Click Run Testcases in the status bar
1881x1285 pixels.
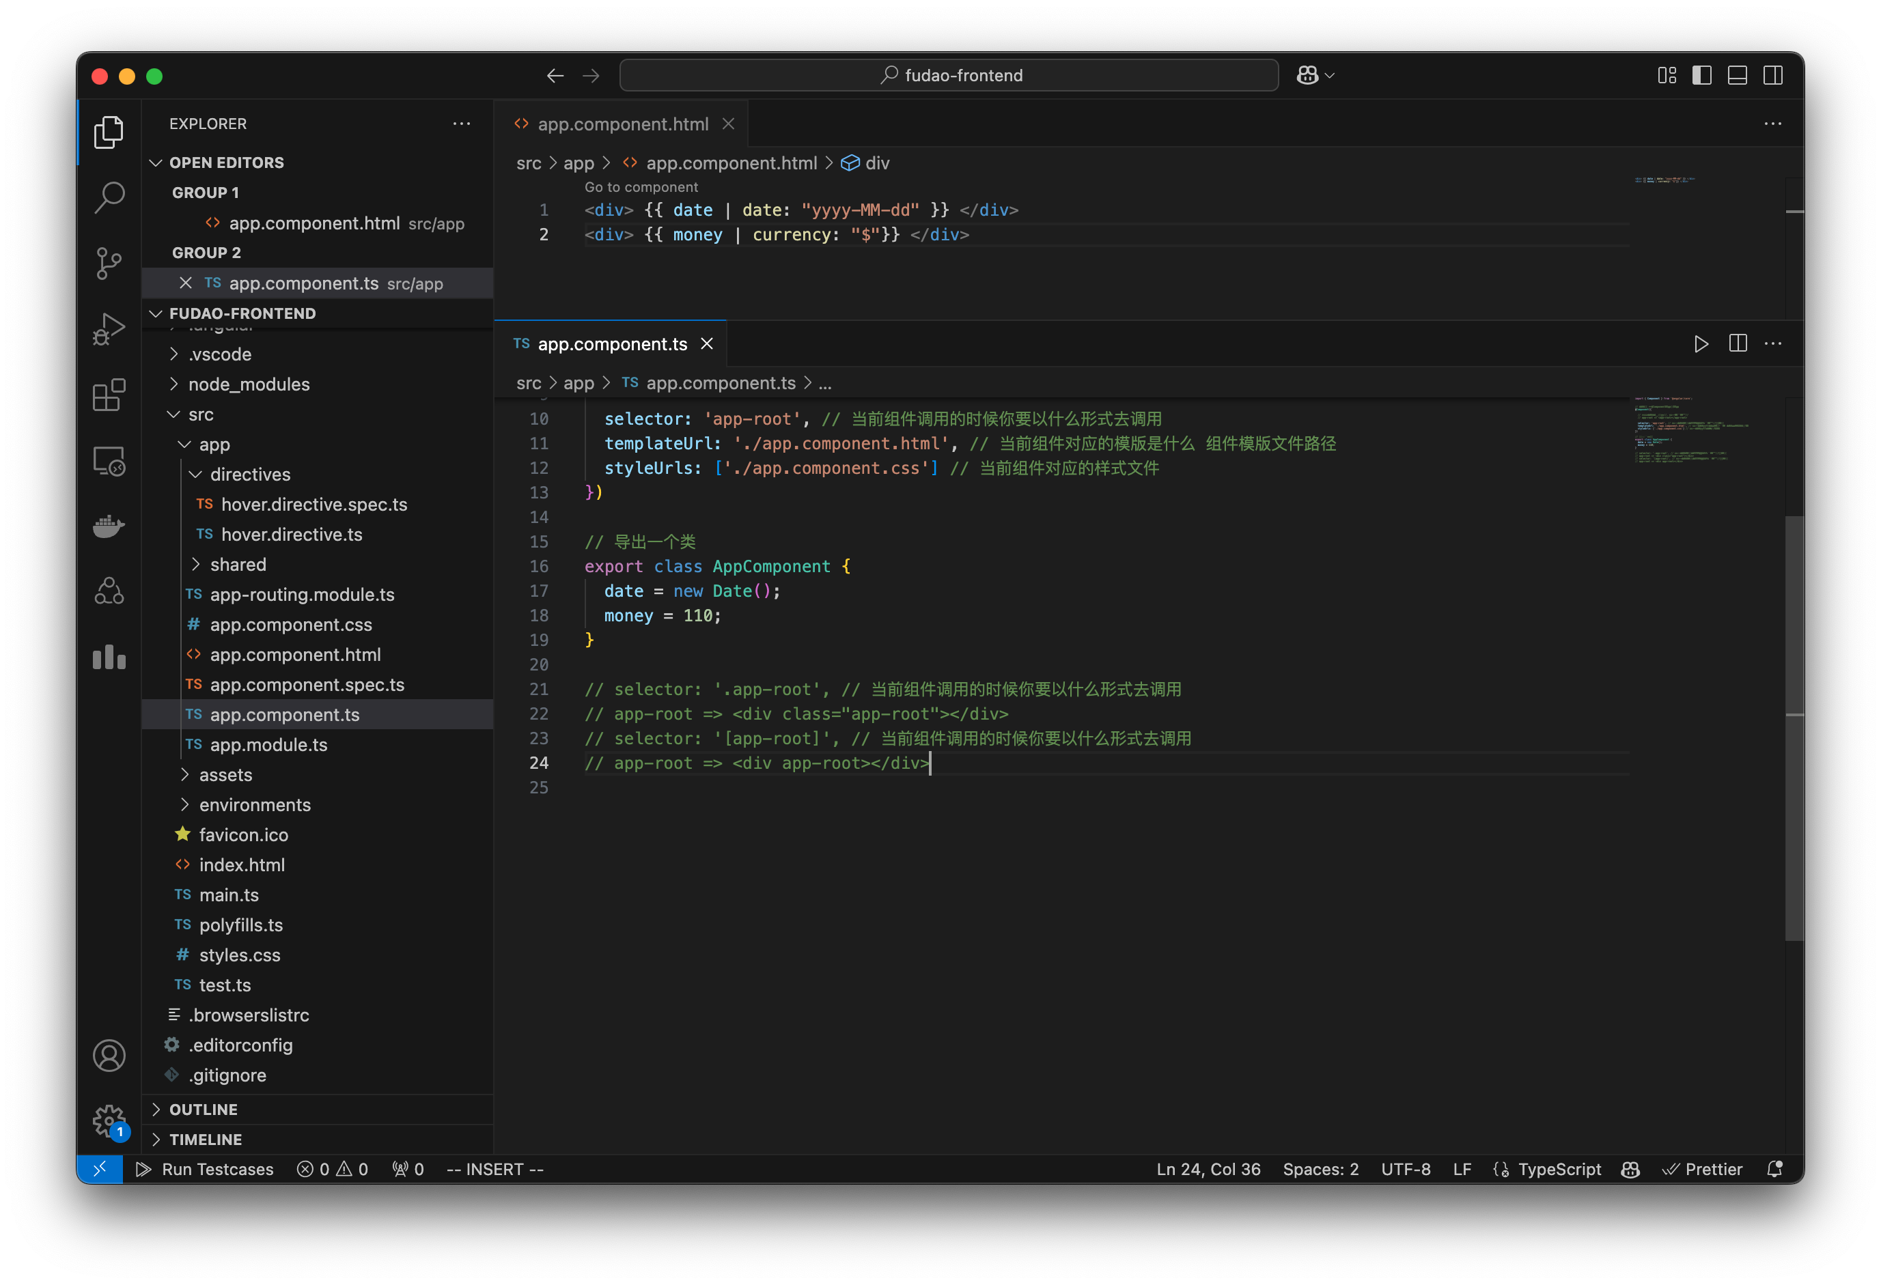[x=205, y=1170]
